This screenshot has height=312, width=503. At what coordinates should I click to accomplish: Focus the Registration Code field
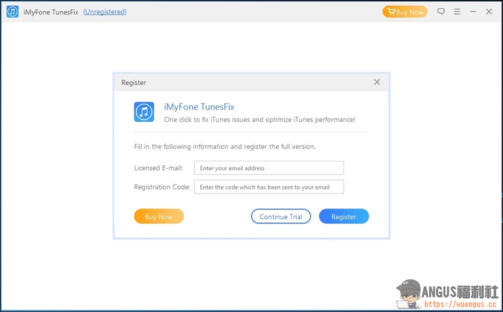tap(269, 186)
